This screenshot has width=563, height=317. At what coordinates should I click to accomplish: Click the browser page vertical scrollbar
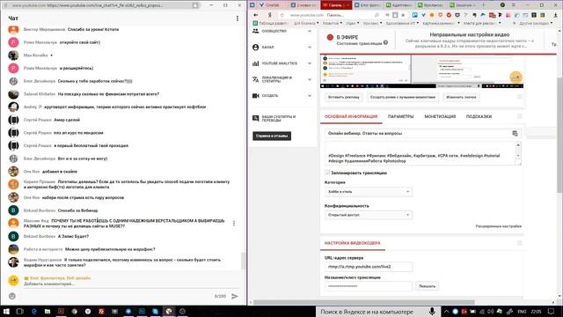(x=560, y=135)
